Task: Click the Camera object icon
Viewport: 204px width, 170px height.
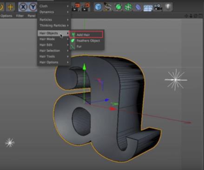Action: [158, 7]
